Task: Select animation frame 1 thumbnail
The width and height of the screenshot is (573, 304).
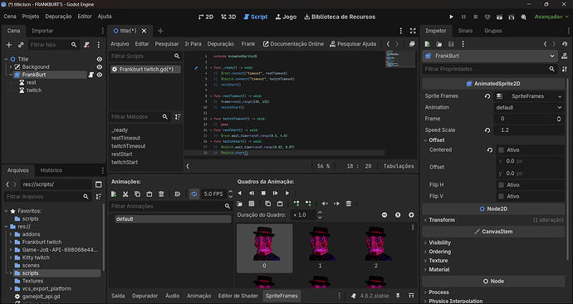Action: point(320,248)
